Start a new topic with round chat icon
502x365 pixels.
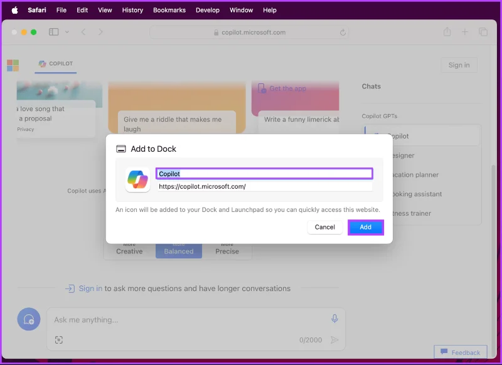(29, 319)
